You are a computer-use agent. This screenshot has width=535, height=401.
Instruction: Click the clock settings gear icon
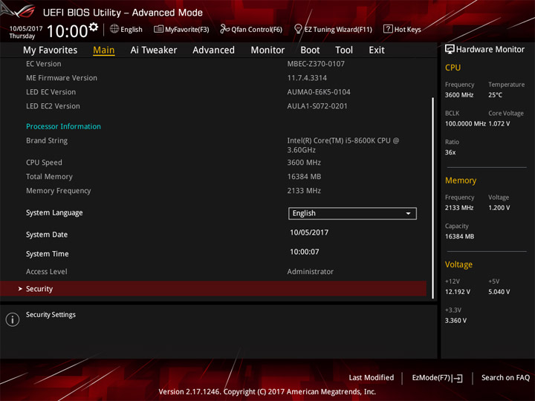(x=93, y=27)
